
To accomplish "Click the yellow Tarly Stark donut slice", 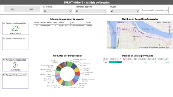I will [x=76, y=70].
